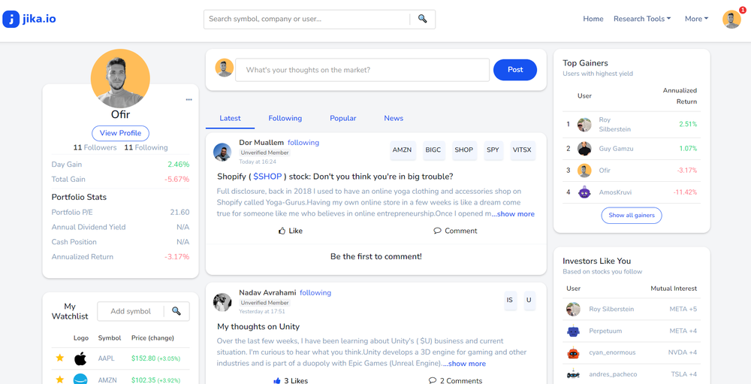Click the AMZN tag on Dor's post
Image resolution: width=751 pixels, height=384 pixels.
click(403, 150)
